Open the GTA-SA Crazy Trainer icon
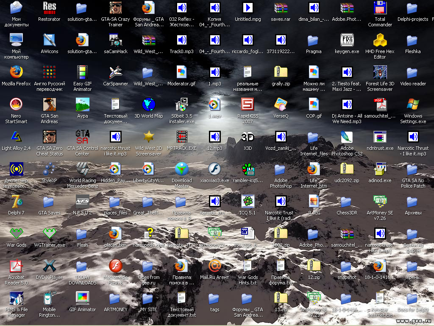The width and height of the screenshot is (434, 326). [115, 8]
